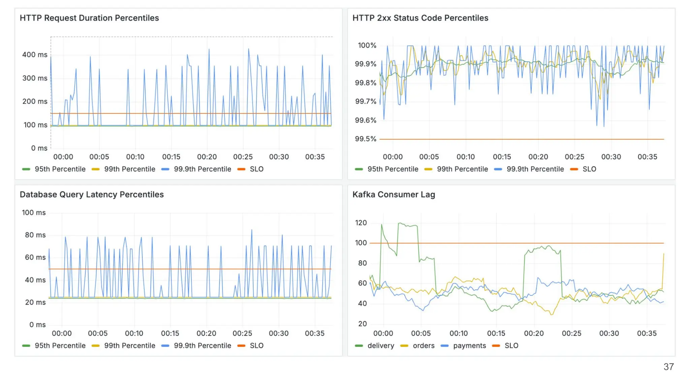Image resolution: width=690 pixels, height=388 pixels.
Task: Click page number 37
Action: click(668, 367)
